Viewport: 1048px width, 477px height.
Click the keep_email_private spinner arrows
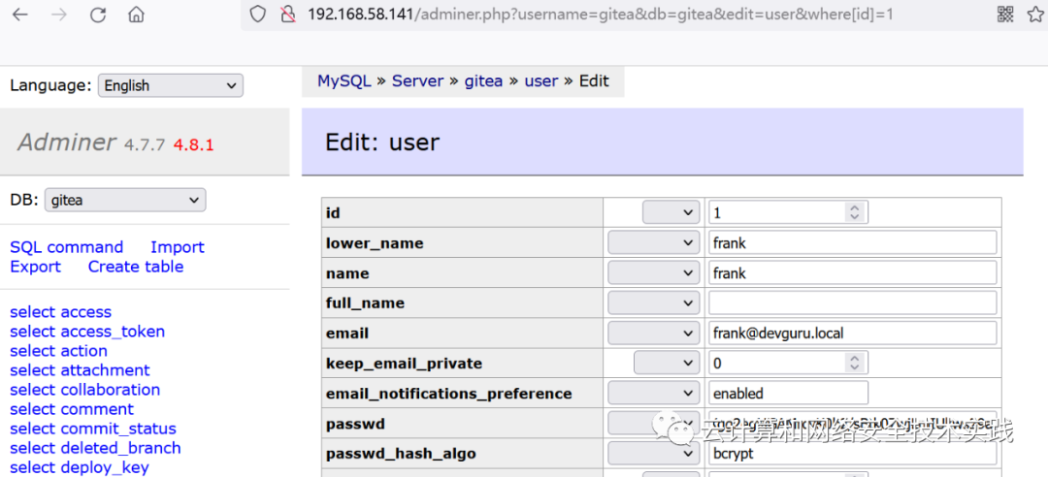[x=854, y=363]
